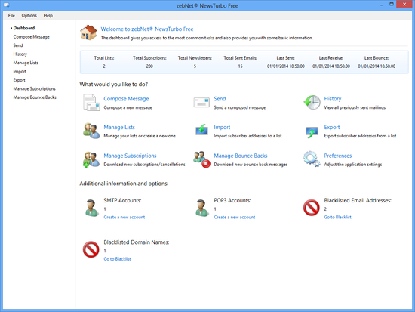Select Compose Message in the sidebar
The height and width of the screenshot is (312, 415).
coord(31,36)
